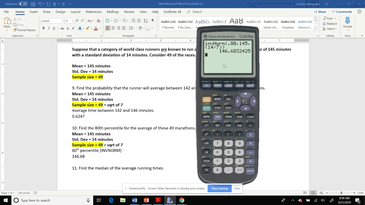Center align the text
This screenshot has height=205, width=365.
click(x=113, y=28)
